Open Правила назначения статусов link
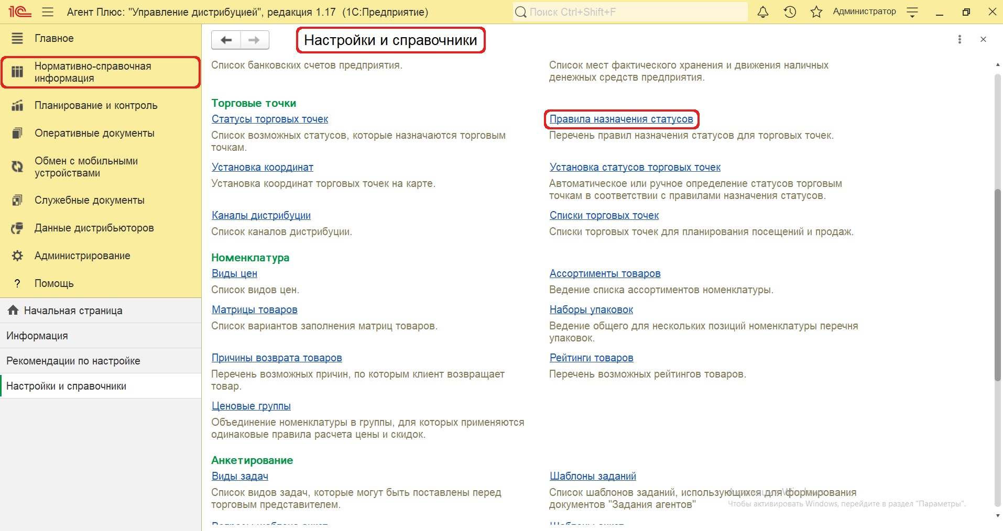The height and width of the screenshot is (531, 1003). 621,119
